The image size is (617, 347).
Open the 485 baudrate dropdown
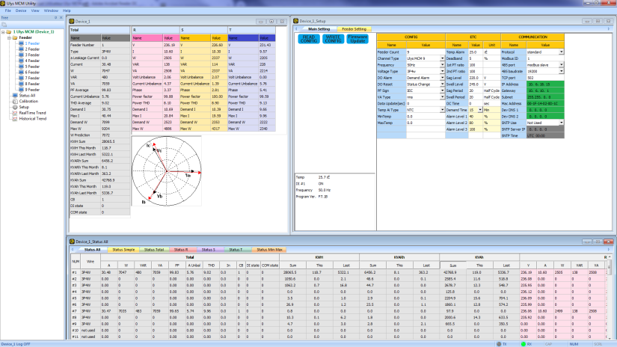(561, 71)
